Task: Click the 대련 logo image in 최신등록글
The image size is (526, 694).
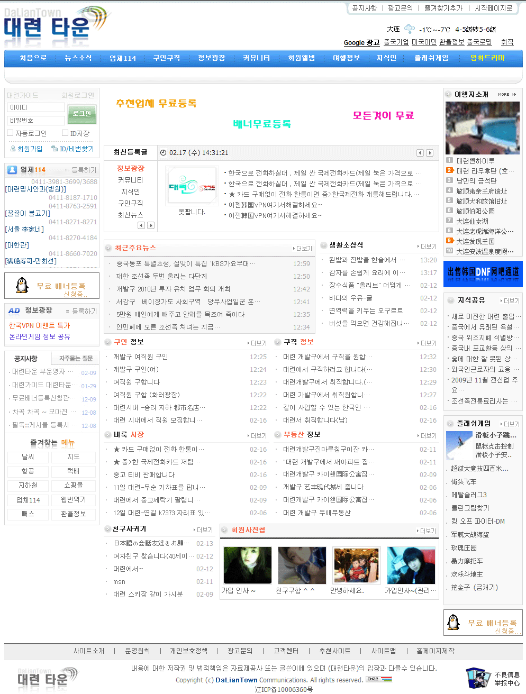Action: (x=192, y=186)
